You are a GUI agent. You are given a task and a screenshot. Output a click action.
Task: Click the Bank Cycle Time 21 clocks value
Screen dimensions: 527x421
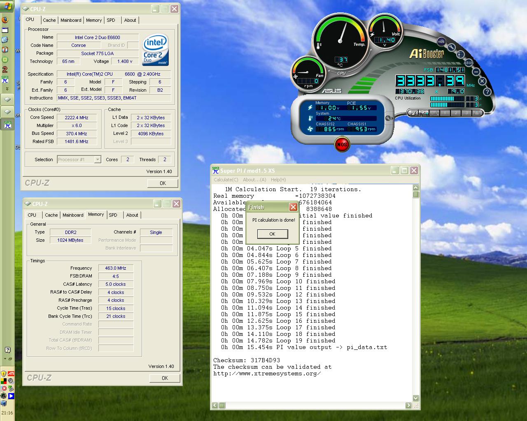pyautogui.click(x=116, y=316)
